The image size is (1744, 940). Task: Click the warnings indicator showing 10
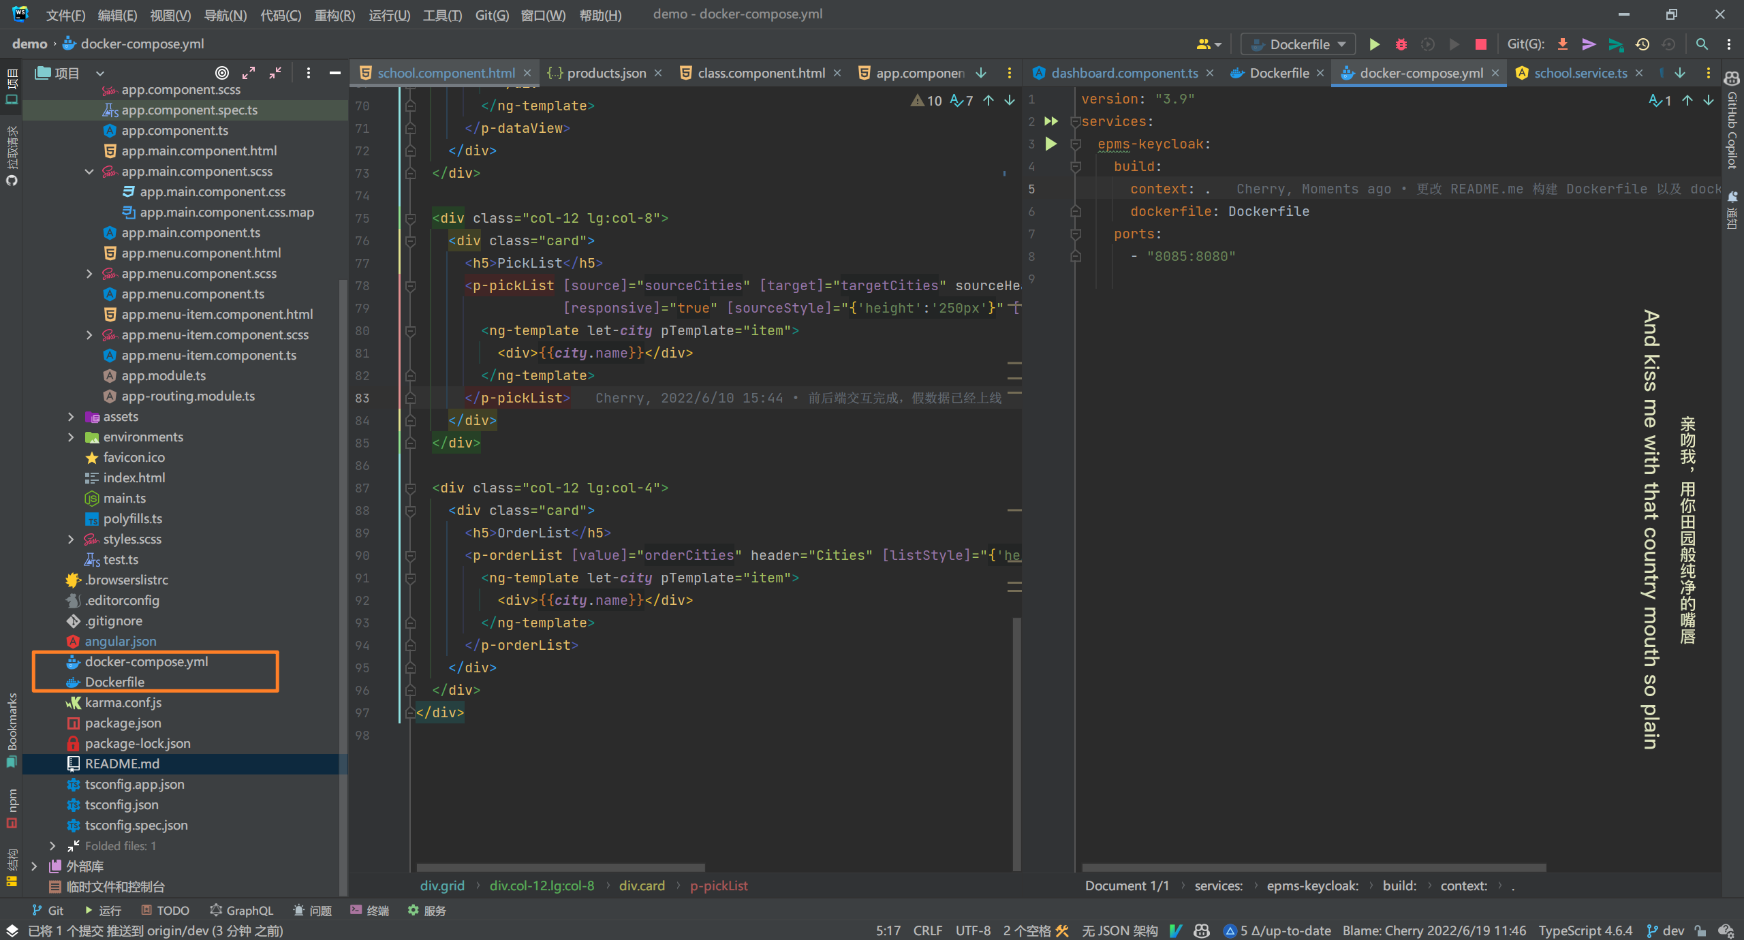coord(926,101)
